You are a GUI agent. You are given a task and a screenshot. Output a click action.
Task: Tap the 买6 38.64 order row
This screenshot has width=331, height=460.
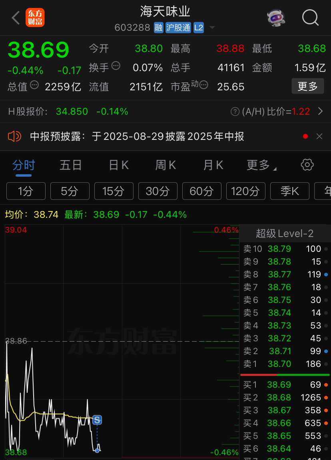click(x=285, y=448)
